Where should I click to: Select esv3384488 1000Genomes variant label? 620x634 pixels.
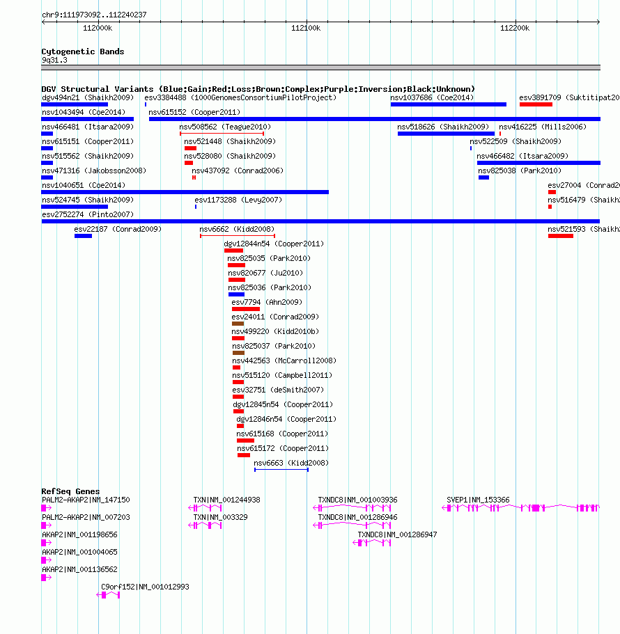click(x=240, y=97)
